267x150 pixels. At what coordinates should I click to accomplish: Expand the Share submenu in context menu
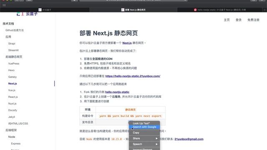coord(144,138)
